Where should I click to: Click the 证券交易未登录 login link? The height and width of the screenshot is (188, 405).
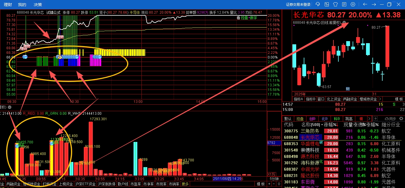tap(298, 5)
